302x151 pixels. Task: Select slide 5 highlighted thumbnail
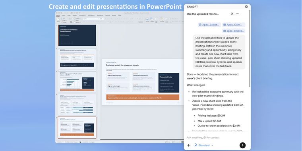click(x=77, y=128)
